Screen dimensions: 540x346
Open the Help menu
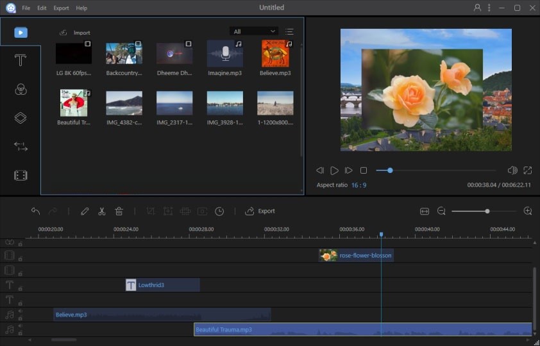[81, 8]
